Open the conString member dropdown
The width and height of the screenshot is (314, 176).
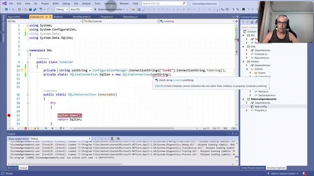click(197, 21)
